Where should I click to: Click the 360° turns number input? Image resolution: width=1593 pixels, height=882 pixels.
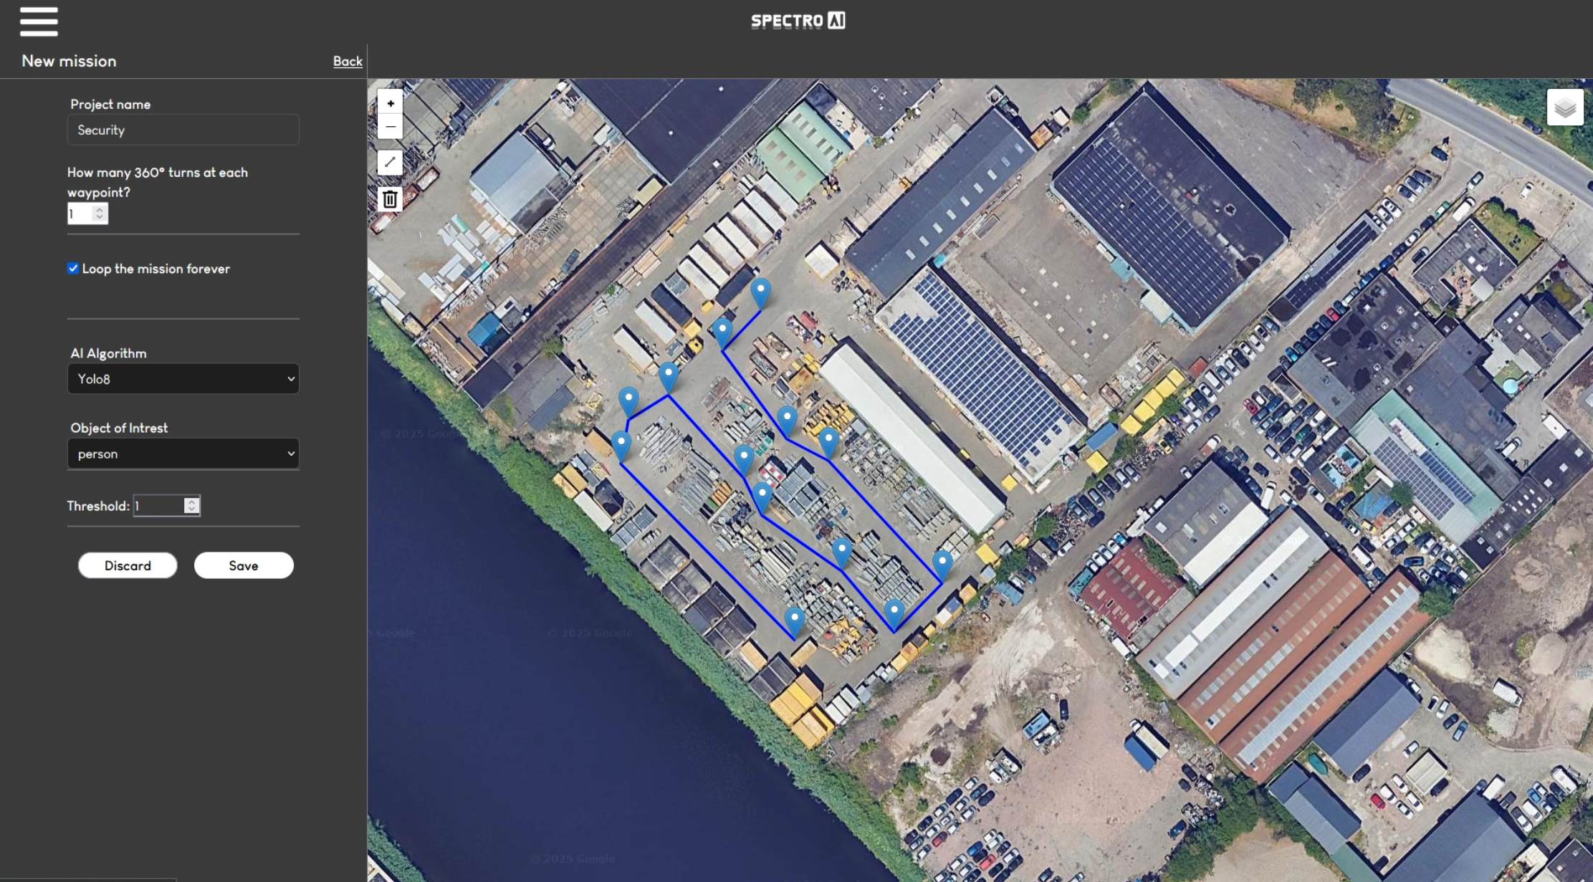click(80, 214)
